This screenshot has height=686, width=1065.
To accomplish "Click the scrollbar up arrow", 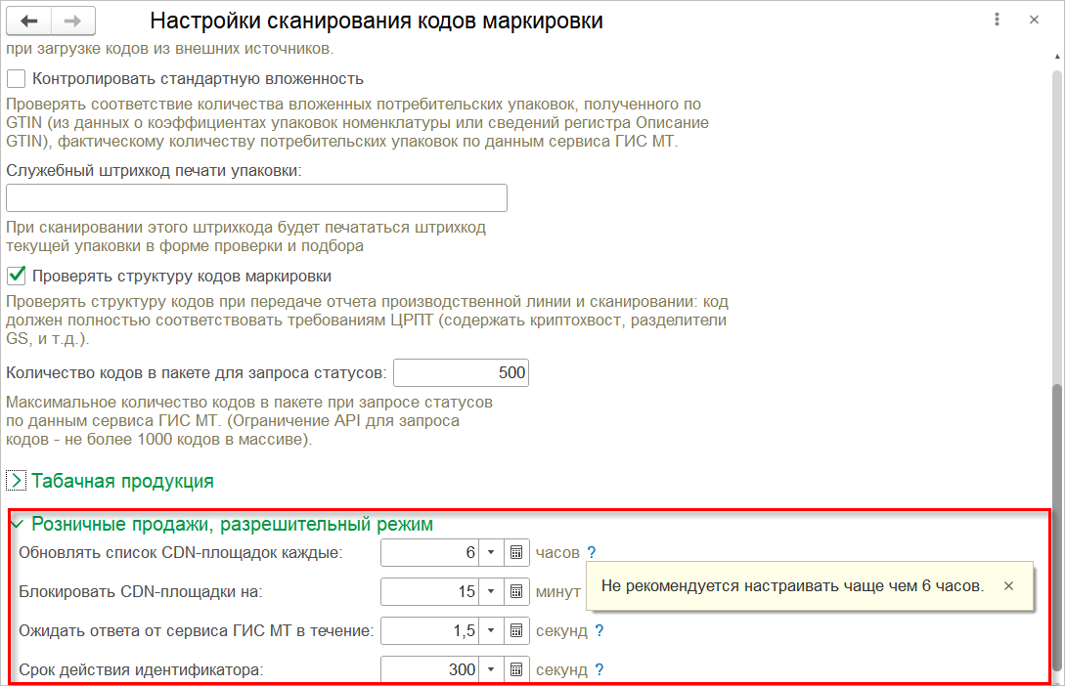I will (1057, 57).
